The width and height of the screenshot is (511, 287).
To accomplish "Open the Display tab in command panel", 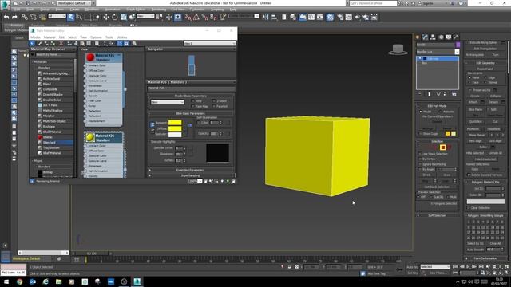I will click(449, 37).
